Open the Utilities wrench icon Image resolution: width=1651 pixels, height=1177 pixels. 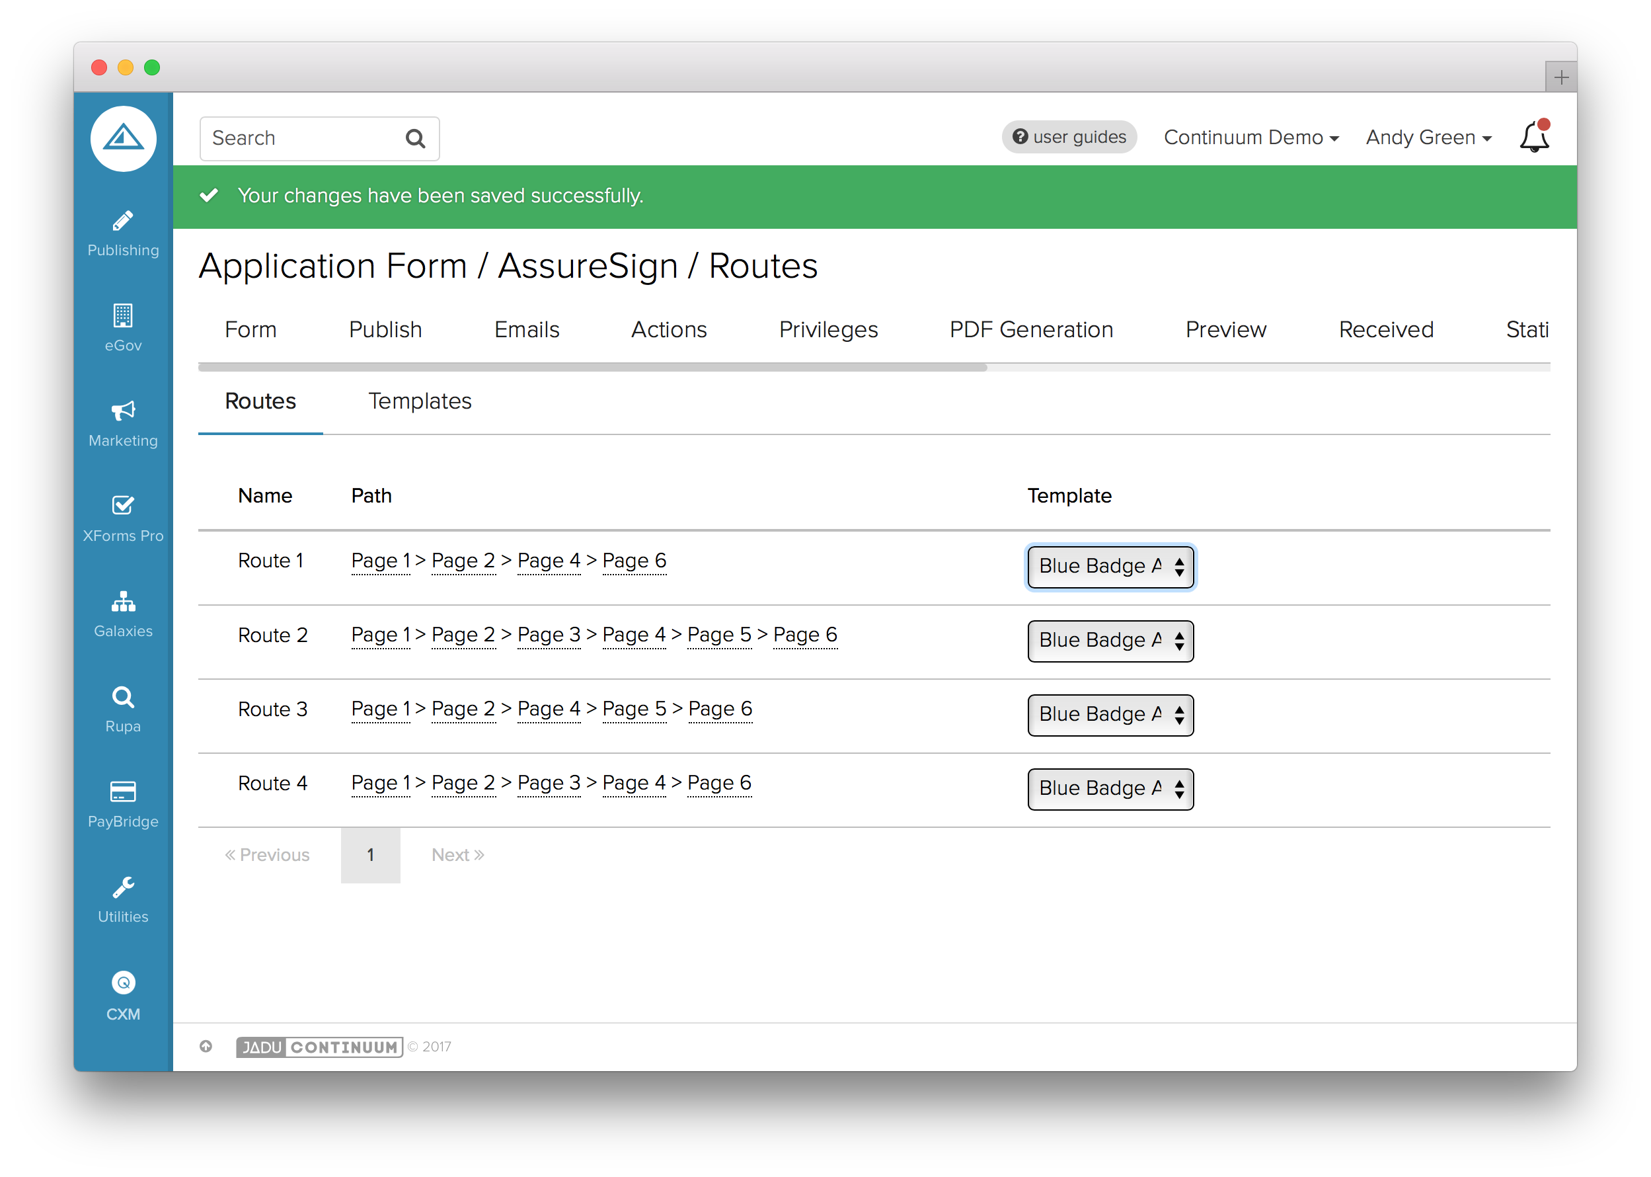pyautogui.click(x=123, y=887)
